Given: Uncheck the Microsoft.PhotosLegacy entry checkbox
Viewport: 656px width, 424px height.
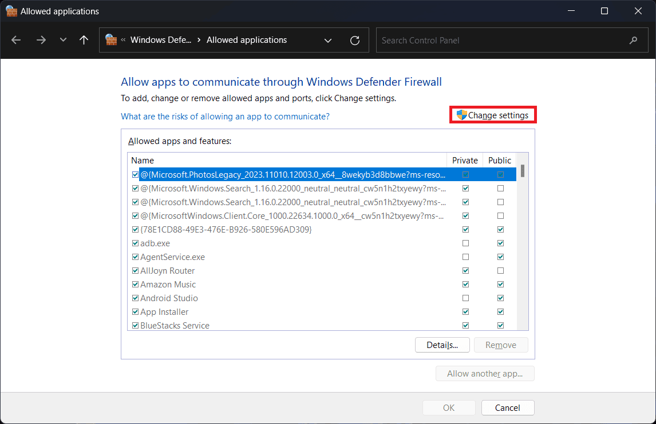Looking at the screenshot, I should (135, 175).
